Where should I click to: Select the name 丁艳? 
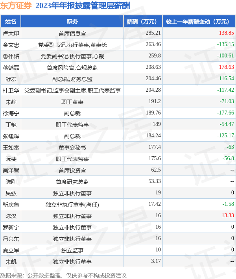click(11, 125)
